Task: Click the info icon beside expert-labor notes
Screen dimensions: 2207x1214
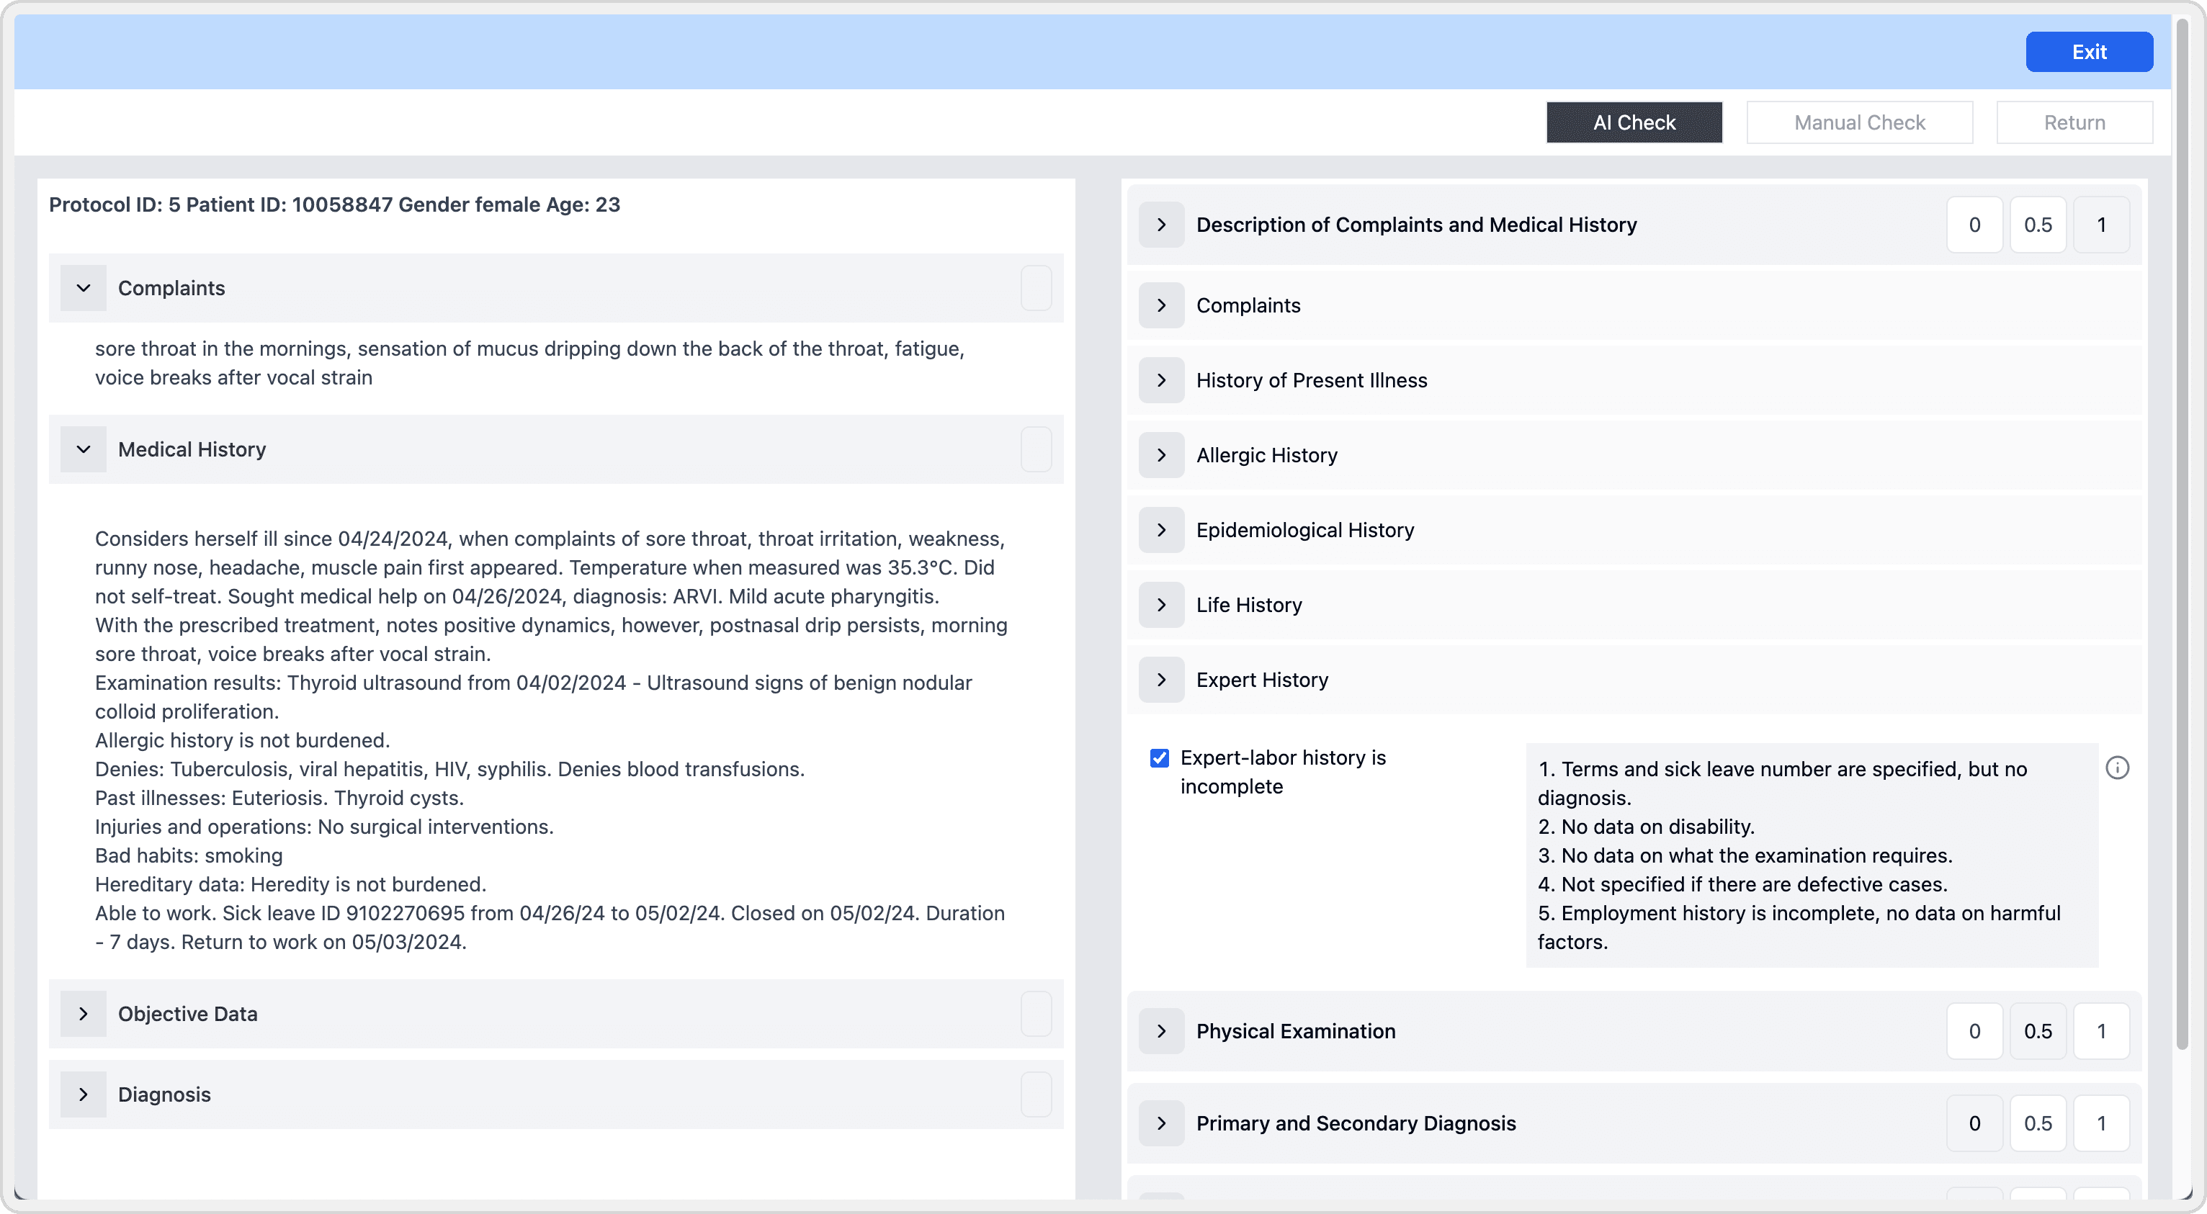Action: click(2116, 768)
